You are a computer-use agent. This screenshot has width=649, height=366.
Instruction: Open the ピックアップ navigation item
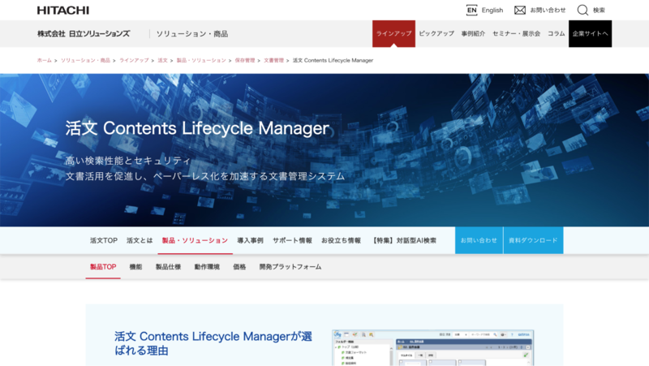pos(436,33)
